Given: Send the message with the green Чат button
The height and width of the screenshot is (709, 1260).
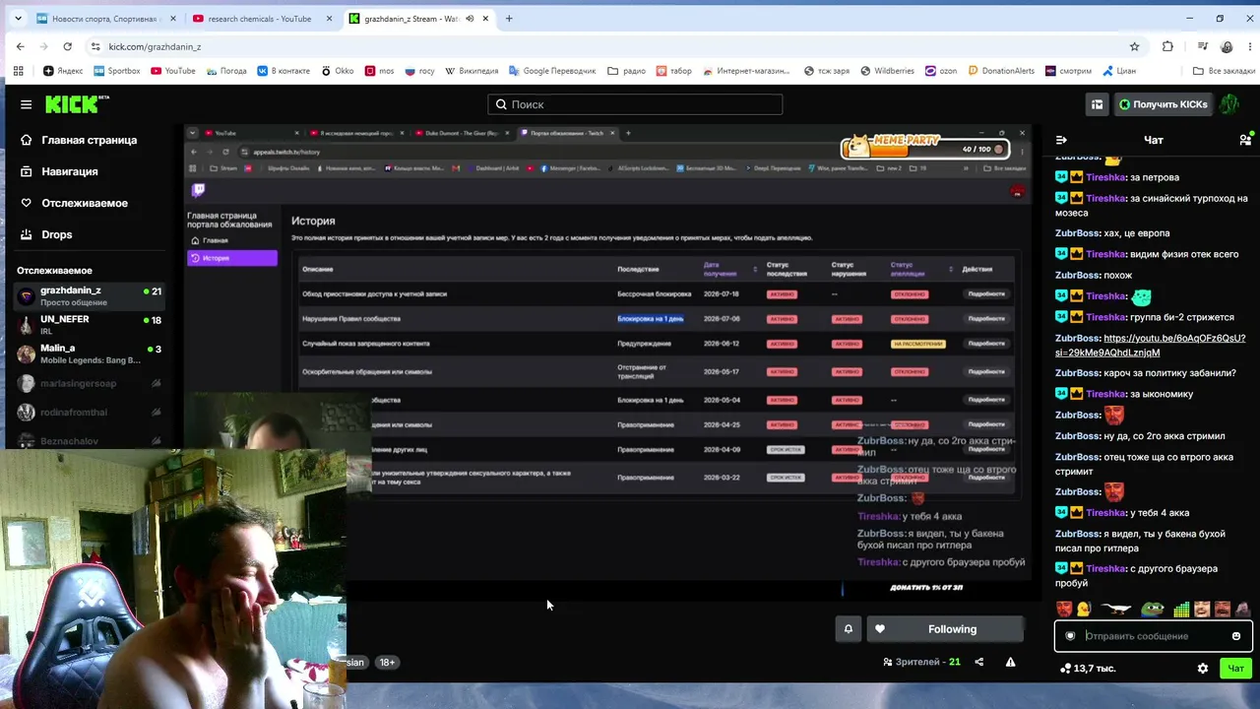Looking at the screenshot, I should click(x=1235, y=669).
